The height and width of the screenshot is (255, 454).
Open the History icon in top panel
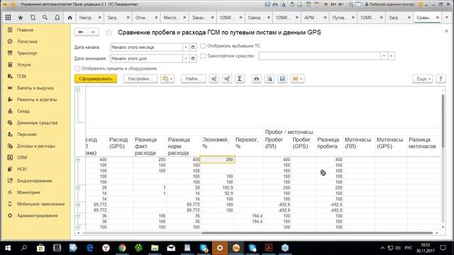click(x=33, y=18)
